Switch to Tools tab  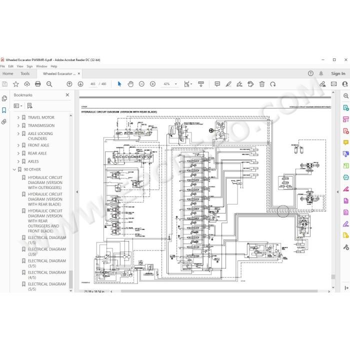(25, 73)
